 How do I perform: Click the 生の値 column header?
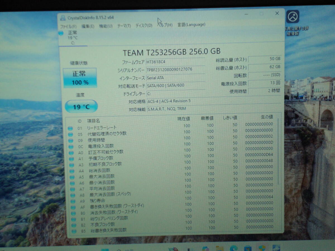[x=267, y=117]
